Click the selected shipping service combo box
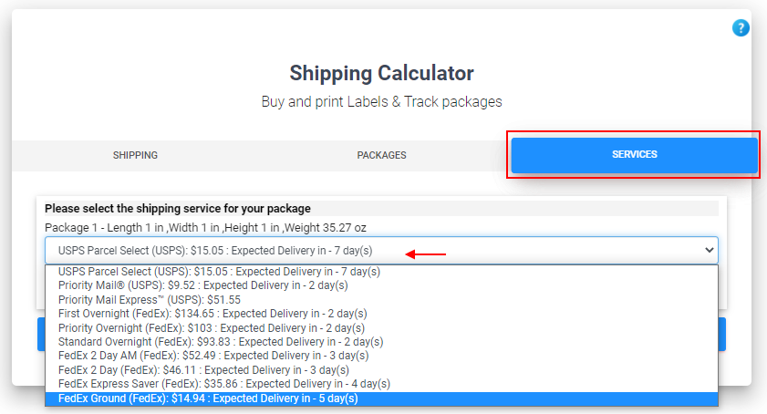This screenshot has width=767, height=414. [381, 251]
